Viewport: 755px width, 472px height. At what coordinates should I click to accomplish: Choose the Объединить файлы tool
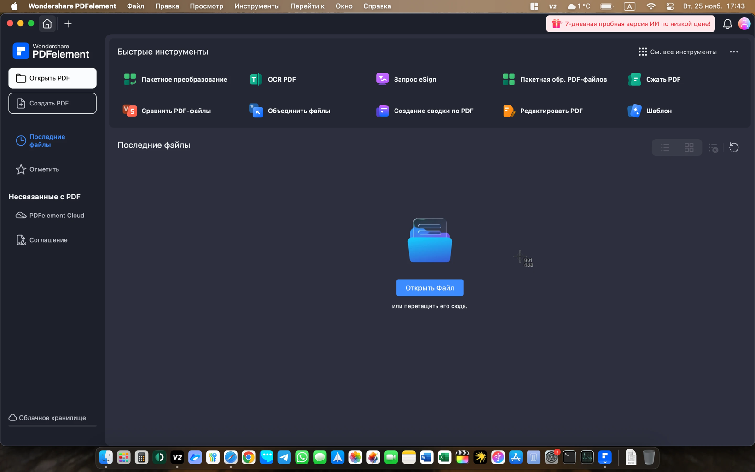pos(290,111)
